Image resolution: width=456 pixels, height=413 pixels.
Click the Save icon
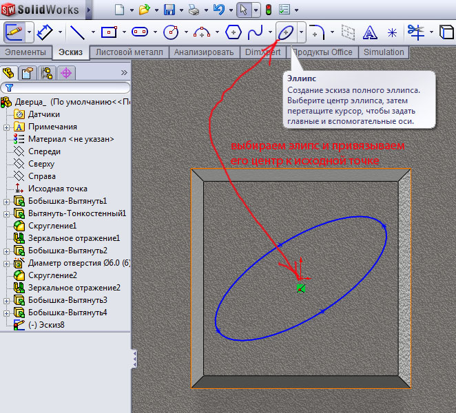[169, 10]
